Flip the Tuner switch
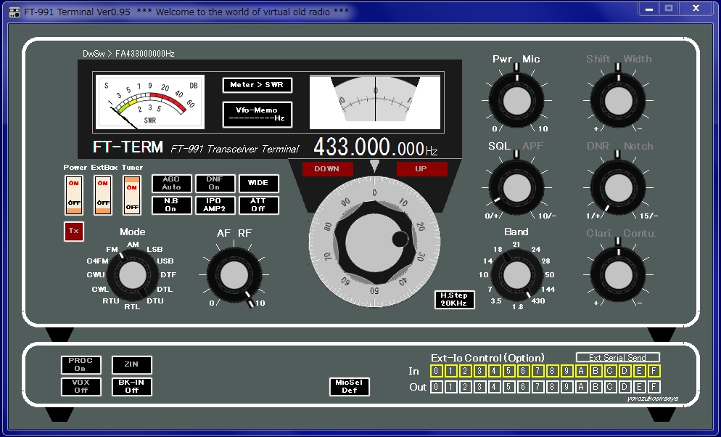The image size is (721, 437). pos(132,195)
